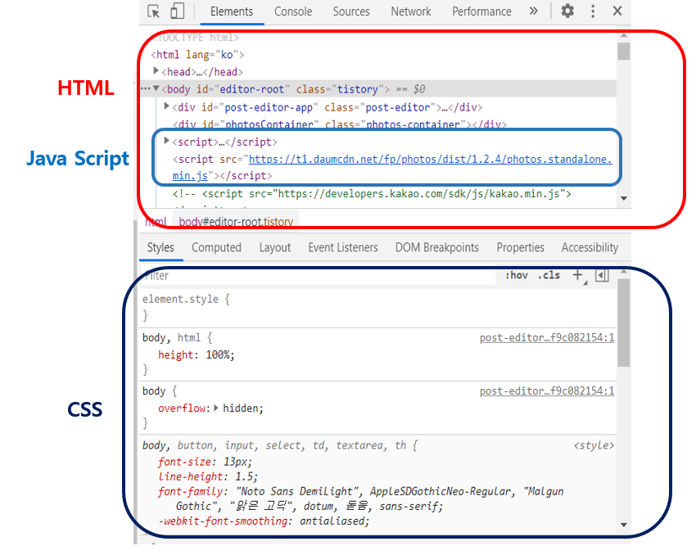The height and width of the screenshot is (555, 696).
Task: Expand the head element node
Action: (x=156, y=70)
